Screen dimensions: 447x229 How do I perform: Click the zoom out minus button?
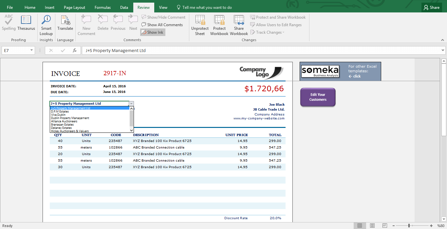coord(394,226)
